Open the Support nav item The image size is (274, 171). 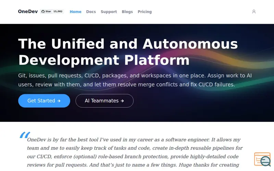pos(109,12)
